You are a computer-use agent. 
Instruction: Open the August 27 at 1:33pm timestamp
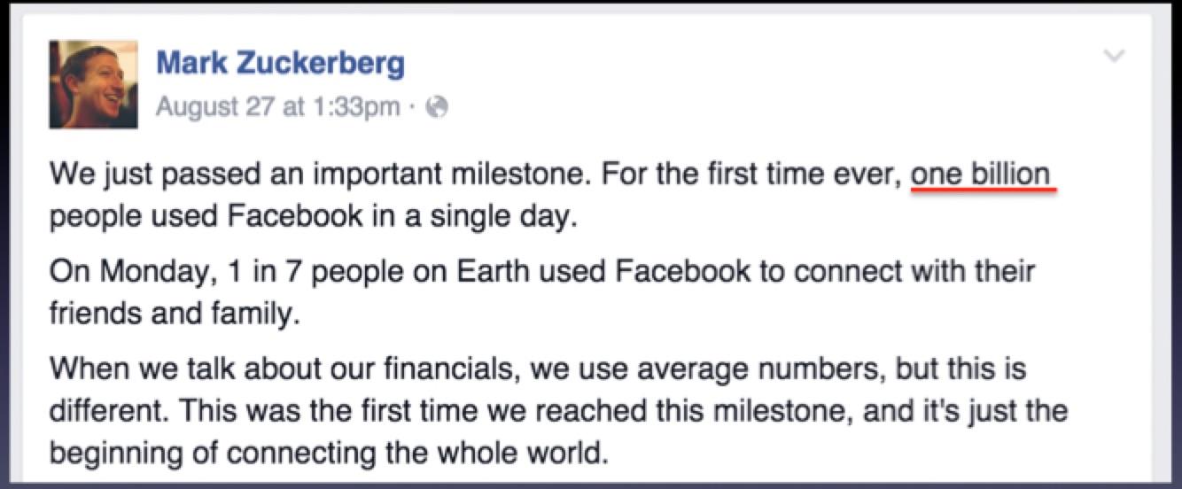point(277,107)
